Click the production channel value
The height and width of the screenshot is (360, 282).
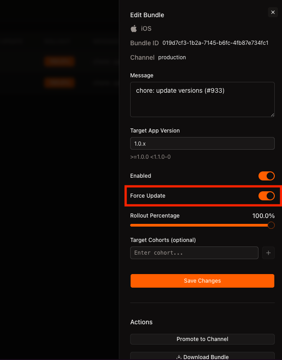pyautogui.click(x=172, y=57)
